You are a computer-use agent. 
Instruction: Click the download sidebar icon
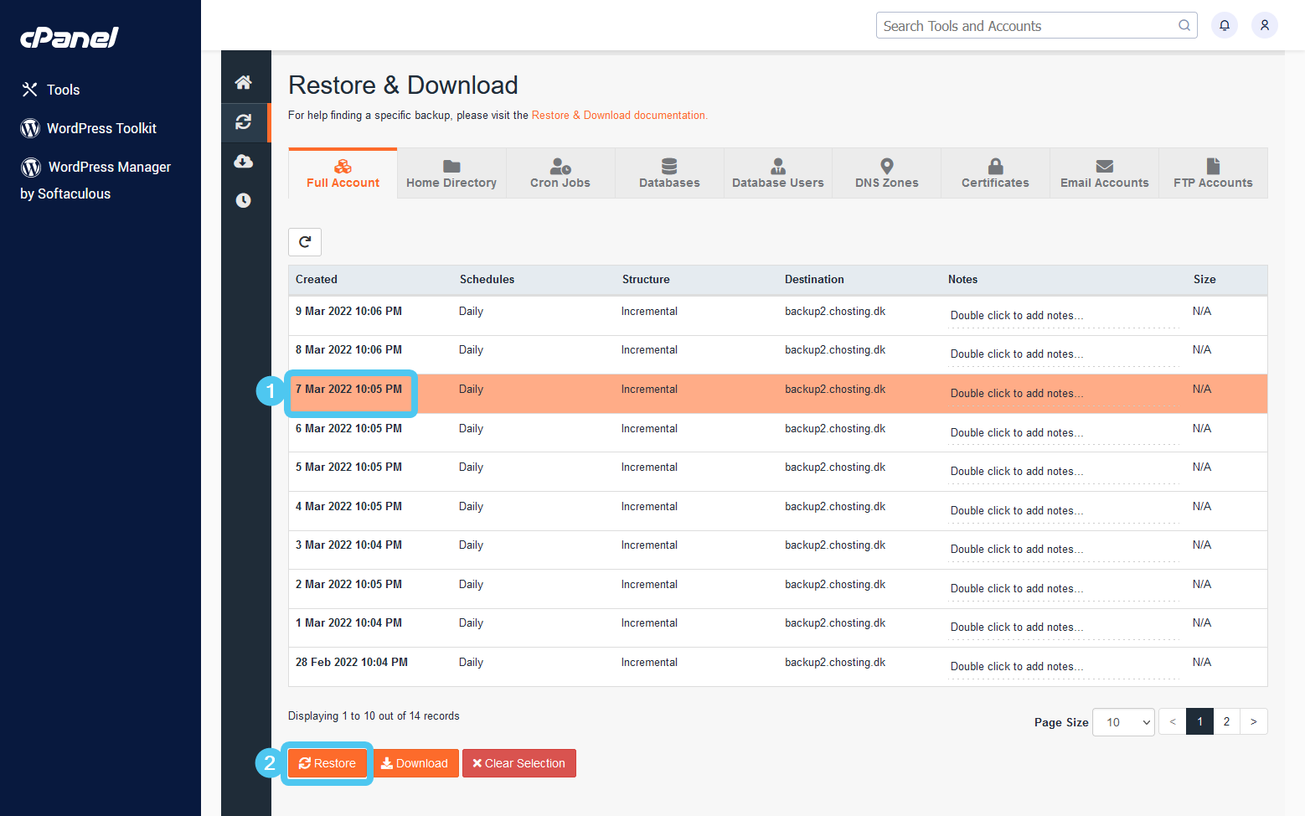(245, 161)
